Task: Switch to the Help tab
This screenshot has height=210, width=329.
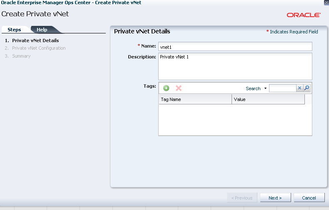Action: pyautogui.click(x=42, y=30)
